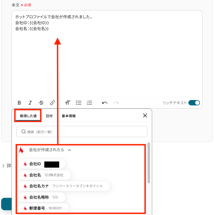The image size is (214, 215).
Task: Apply bold formatting with the B icon
Action: coord(19,103)
